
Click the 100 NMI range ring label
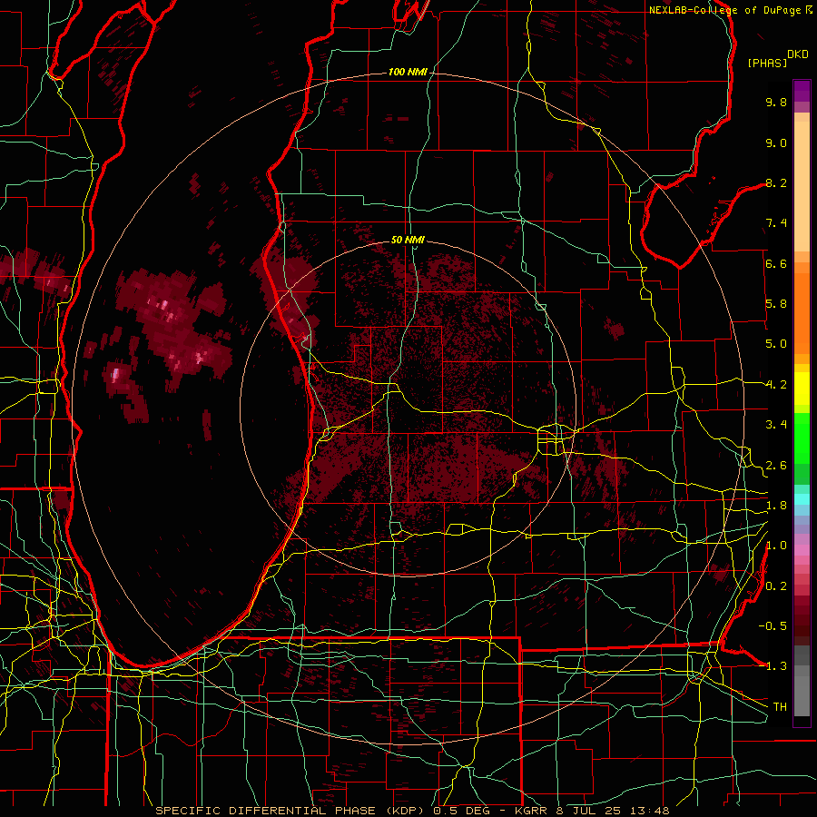[408, 72]
